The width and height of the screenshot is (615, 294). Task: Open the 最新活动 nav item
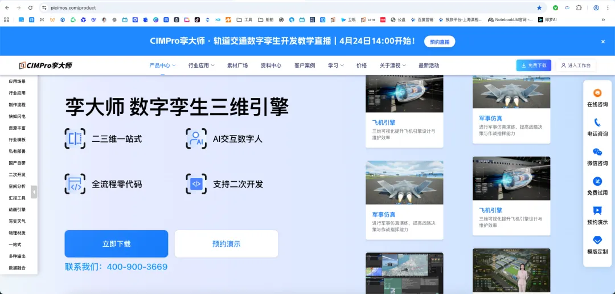(x=429, y=66)
